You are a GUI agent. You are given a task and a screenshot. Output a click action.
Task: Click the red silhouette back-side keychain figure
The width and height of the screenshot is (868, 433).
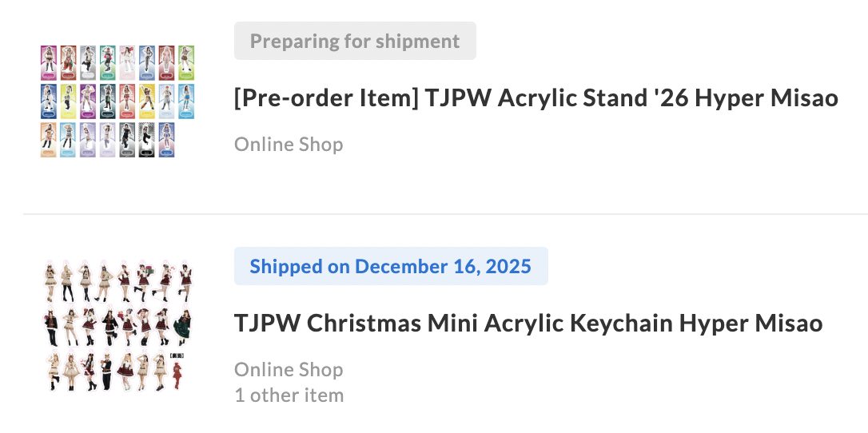(177, 374)
